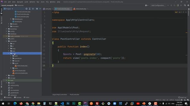190x106 pixels.
Task: Click the Expand All icon in Project panel
Action: (x=30, y=9)
